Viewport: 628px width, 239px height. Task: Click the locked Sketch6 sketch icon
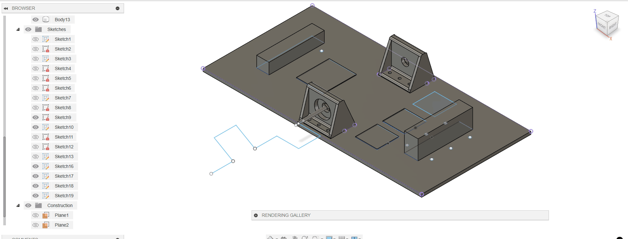point(46,88)
